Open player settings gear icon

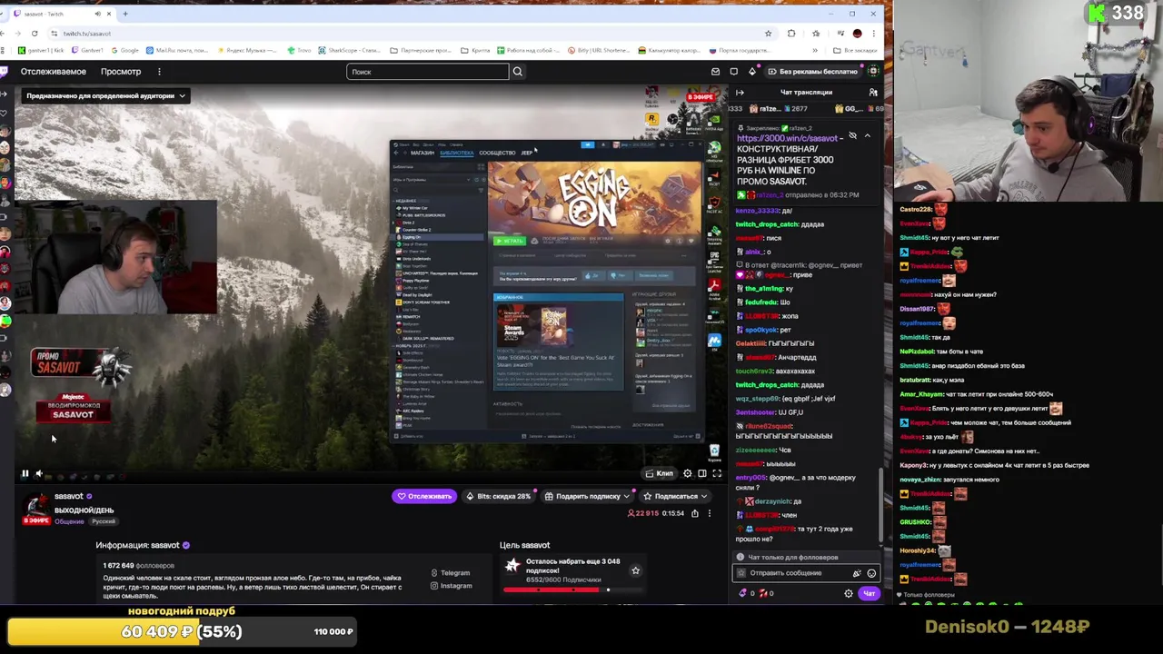[x=688, y=473]
